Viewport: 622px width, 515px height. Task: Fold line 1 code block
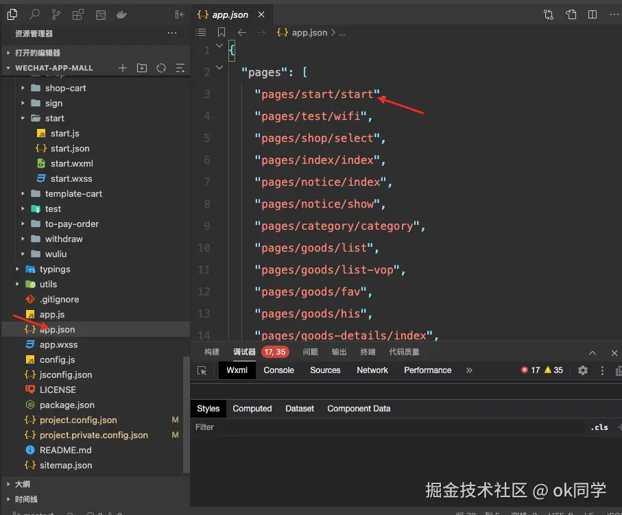click(219, 46)
